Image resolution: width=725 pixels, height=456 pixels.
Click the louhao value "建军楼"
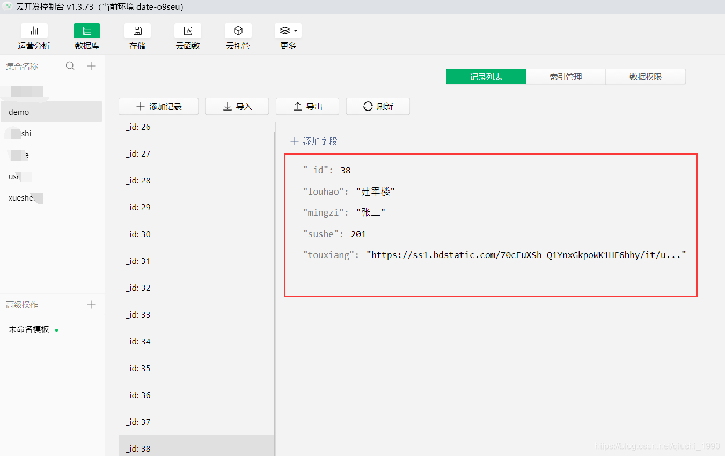coord(376,192)
